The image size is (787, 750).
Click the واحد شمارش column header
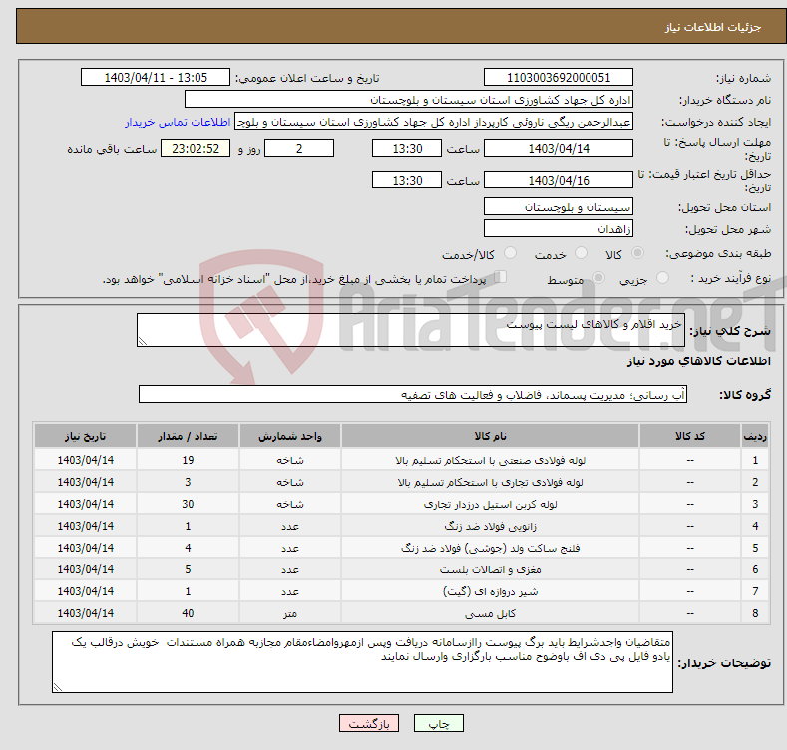(x=290, y=436)
